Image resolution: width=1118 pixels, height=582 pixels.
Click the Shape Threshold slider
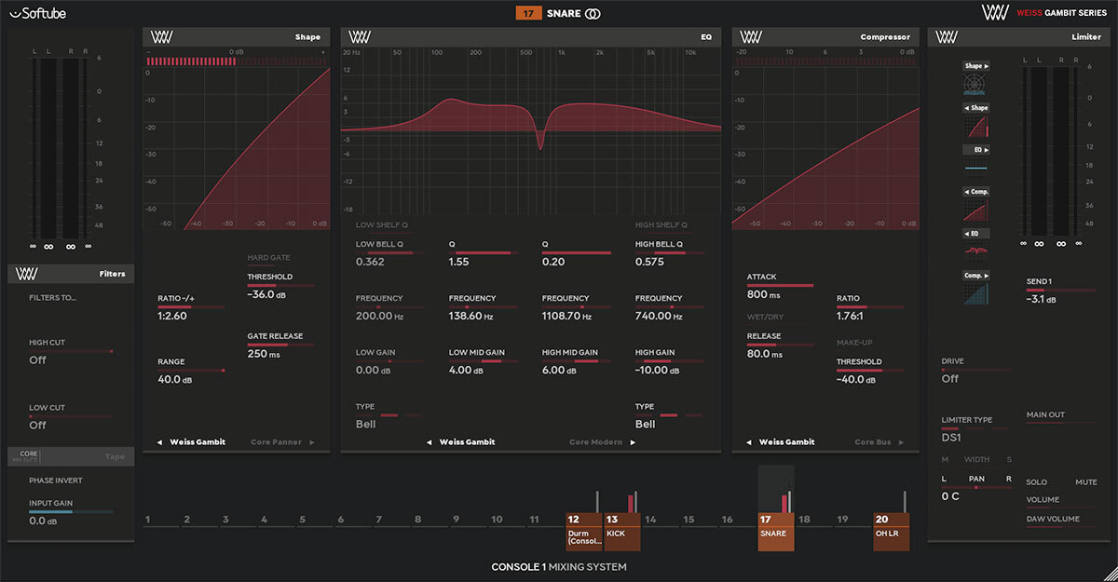pyautogui.click(x=280, y=286)
